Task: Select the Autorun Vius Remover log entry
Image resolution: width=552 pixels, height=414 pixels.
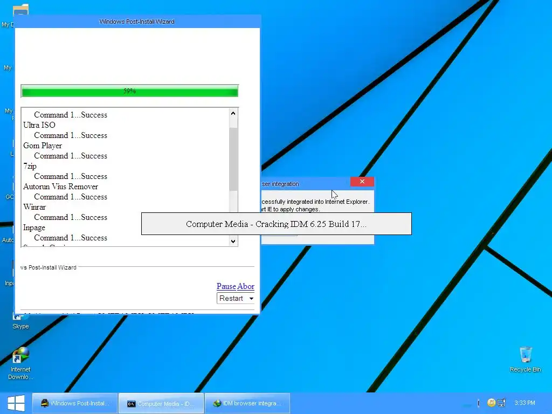Action: point(60,187)
